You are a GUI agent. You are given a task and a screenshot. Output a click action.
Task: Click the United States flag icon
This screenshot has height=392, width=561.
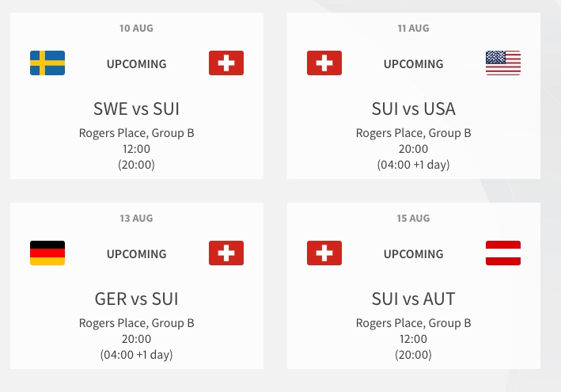tap(503, 63)
